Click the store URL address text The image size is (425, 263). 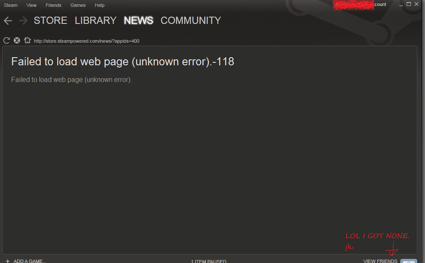(x=87, y=41)
